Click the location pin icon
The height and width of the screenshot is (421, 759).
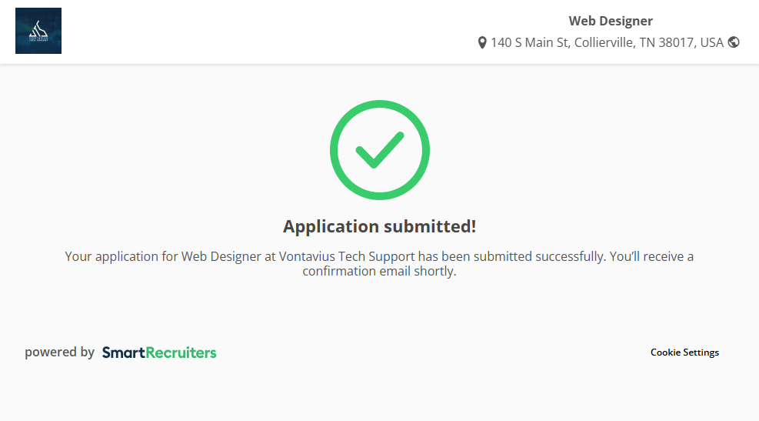[482, 42]
